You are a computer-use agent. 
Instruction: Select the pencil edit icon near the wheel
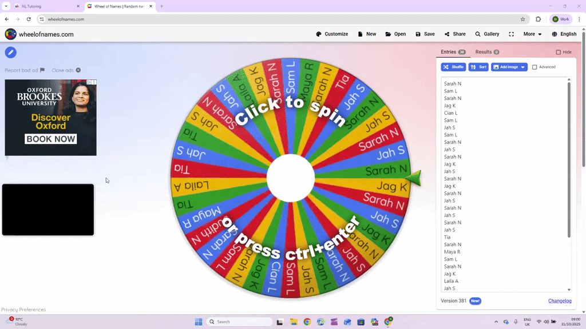tap(10, 52)
